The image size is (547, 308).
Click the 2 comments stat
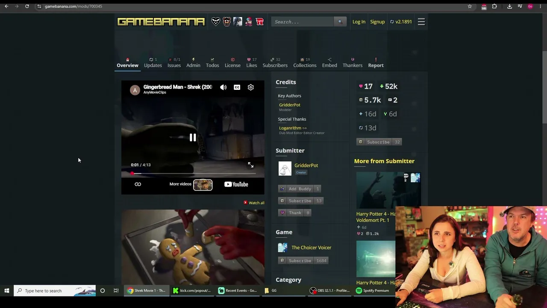click(x=393, y=100)
